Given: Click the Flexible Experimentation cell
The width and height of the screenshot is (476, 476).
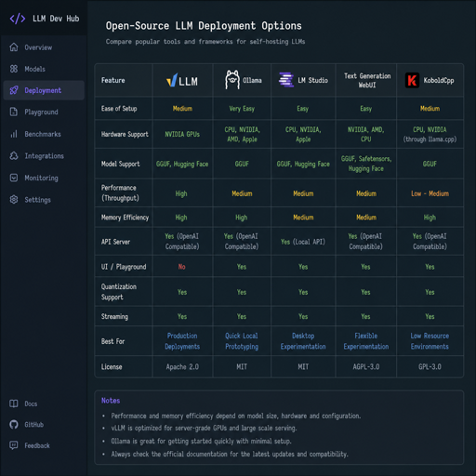Looking at the screenshot, I should [366, 341].
